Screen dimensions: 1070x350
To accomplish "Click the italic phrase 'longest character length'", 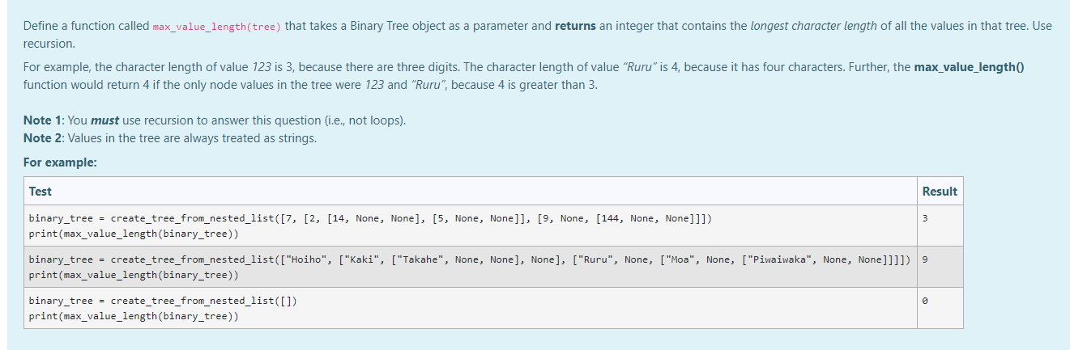I will pyautogui.click(x=814, y=26).
